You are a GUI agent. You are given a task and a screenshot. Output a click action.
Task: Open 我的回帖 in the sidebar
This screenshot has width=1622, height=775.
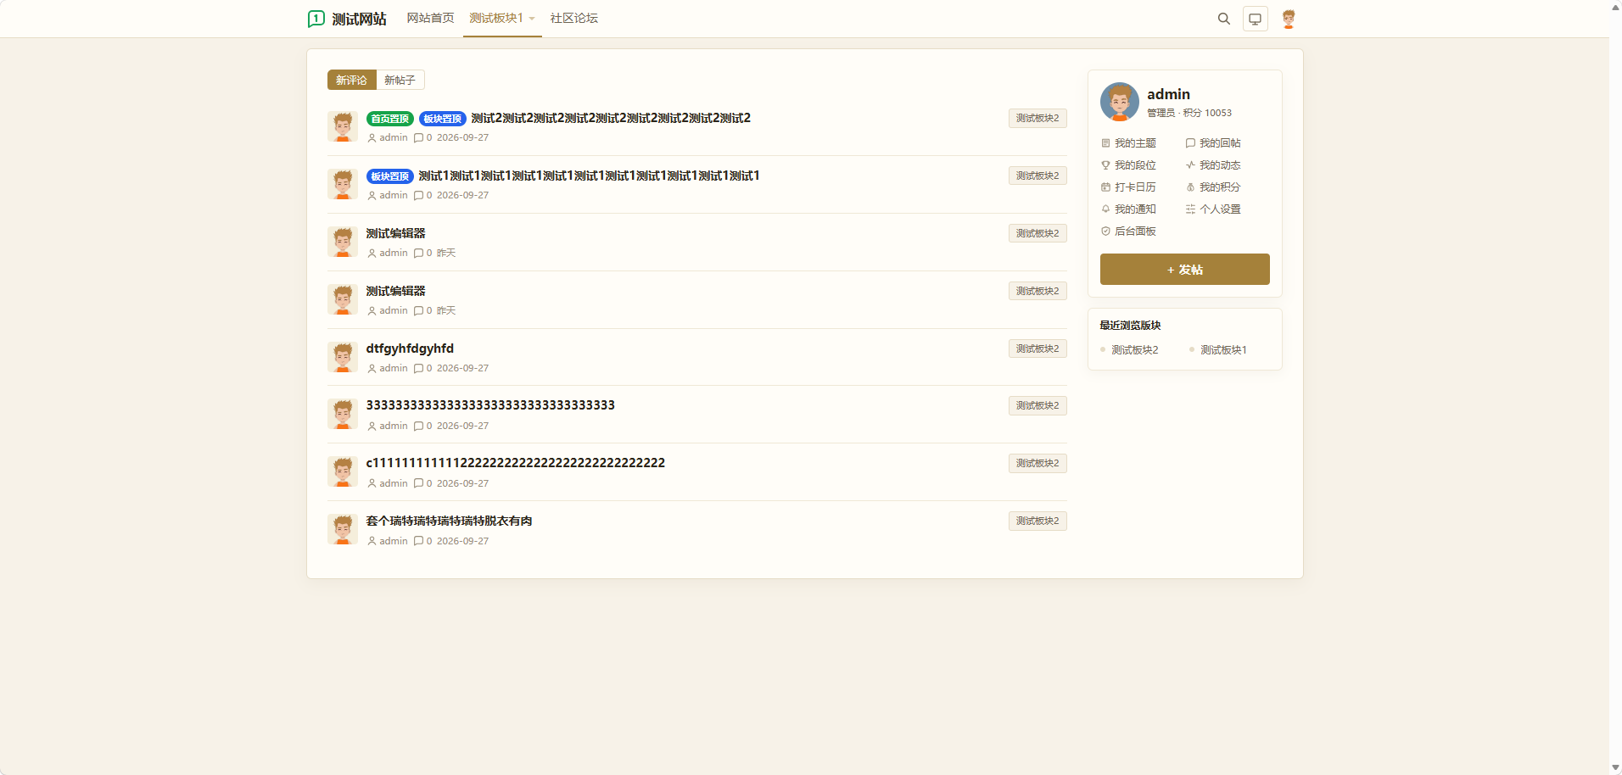tap(1214, 143)
